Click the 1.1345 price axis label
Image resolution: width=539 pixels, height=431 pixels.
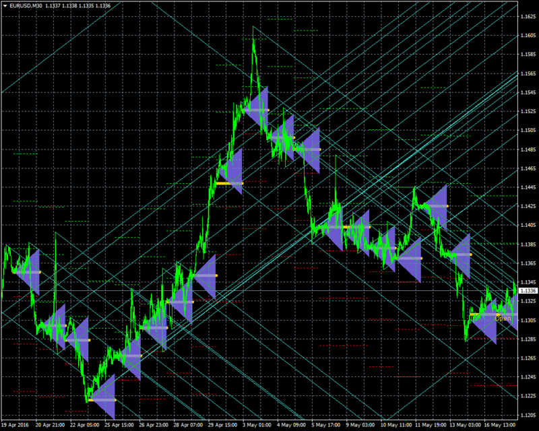click(x=528, y=282)
